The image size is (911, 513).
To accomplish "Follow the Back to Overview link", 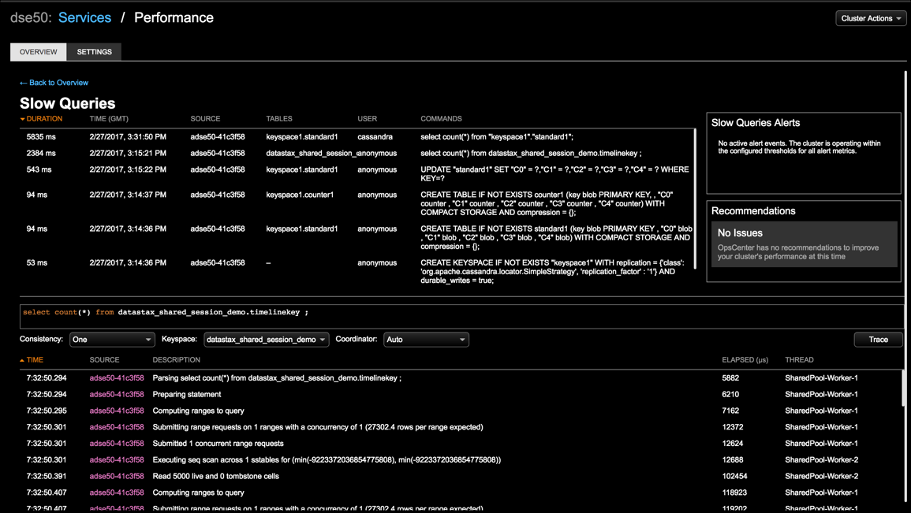I will click(x=54, y=82).
